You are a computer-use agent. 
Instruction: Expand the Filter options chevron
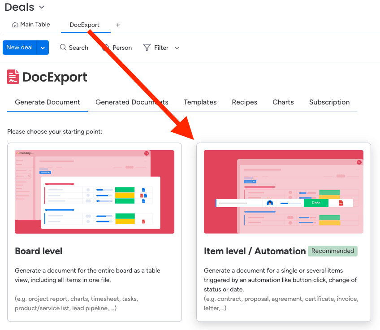click(x=177, y=48)
